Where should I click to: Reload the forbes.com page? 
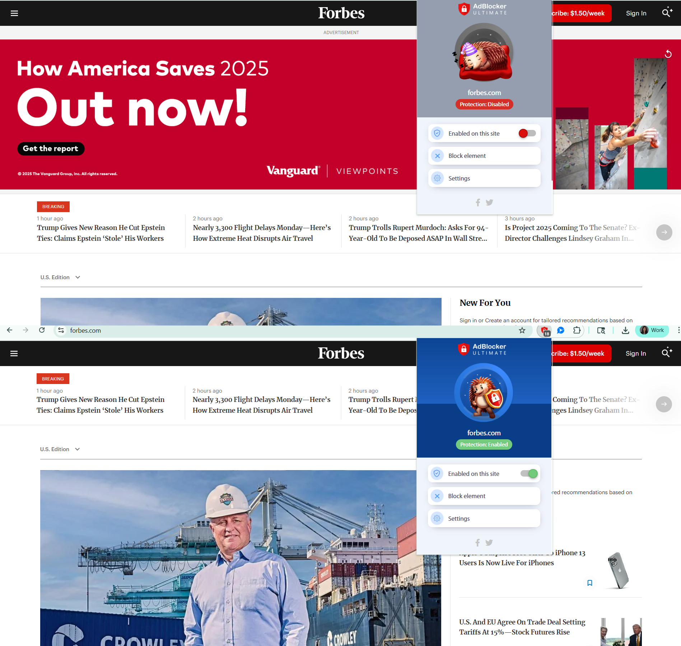tap(42, 330)
